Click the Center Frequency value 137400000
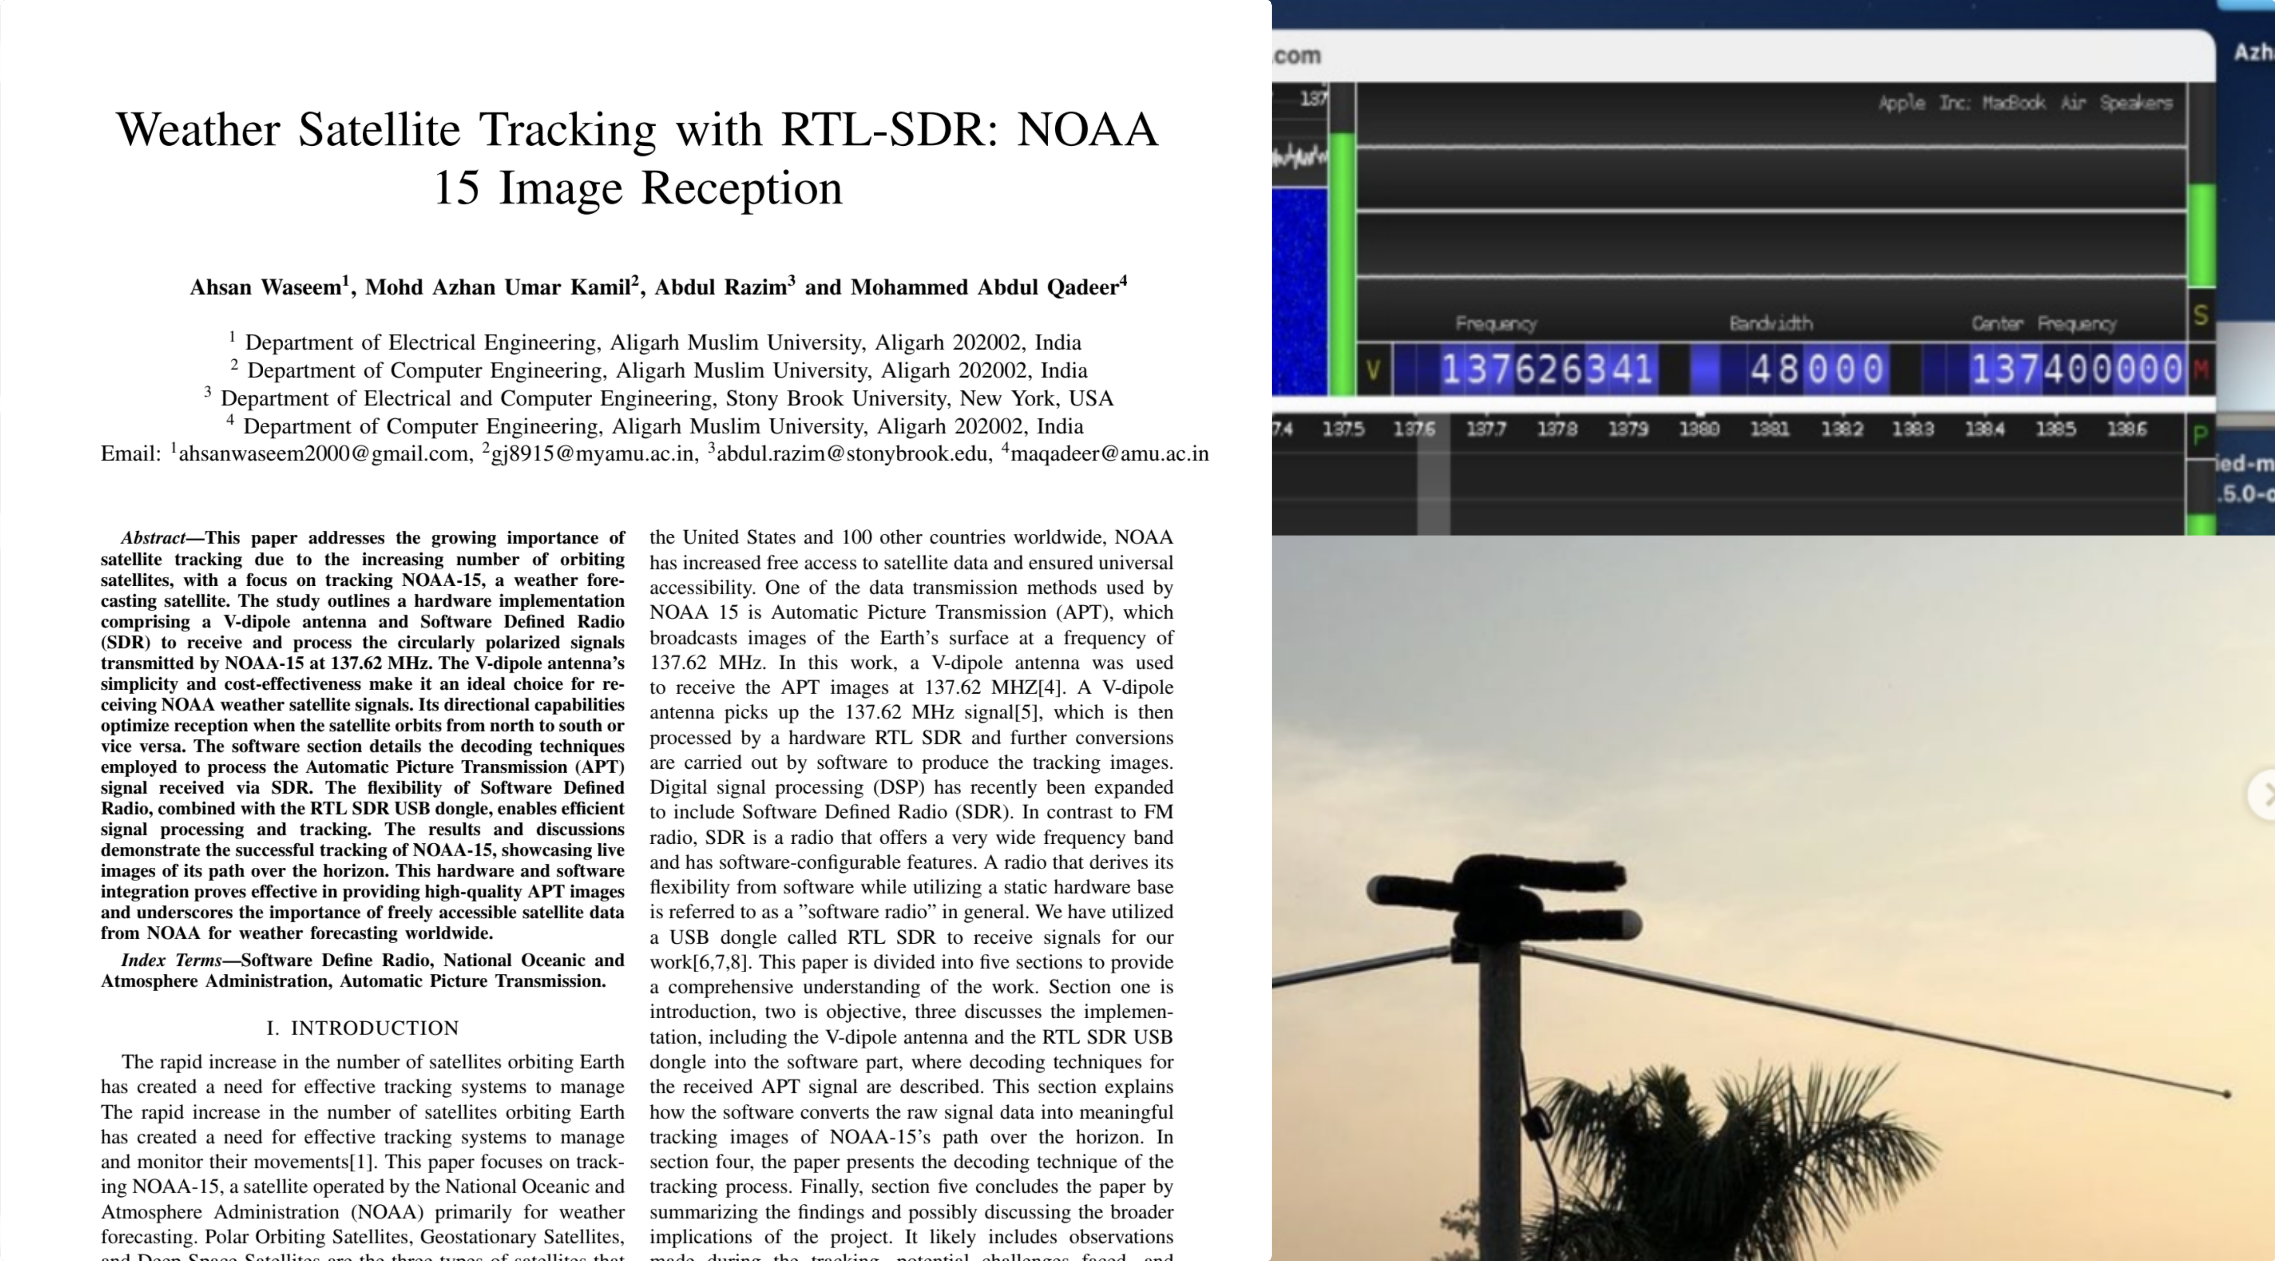Image resolution: width=2275 pixels, height=1261 pixels. 2076,369
